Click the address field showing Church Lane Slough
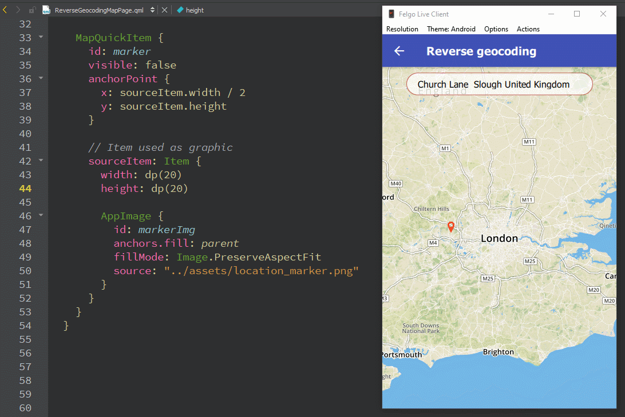Screen dimensions: 625x417 [499, 84]
